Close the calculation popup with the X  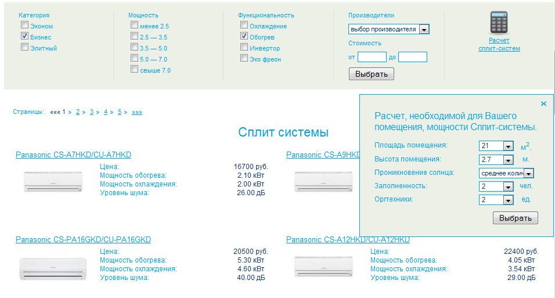pyautogui.click(x=543, y=104)
